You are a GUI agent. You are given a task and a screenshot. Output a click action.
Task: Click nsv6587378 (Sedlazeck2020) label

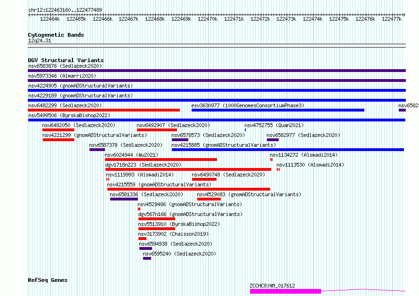126,145
